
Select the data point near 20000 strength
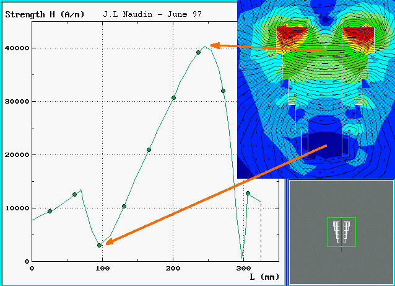pyautogui.click(x=149, y=150)
